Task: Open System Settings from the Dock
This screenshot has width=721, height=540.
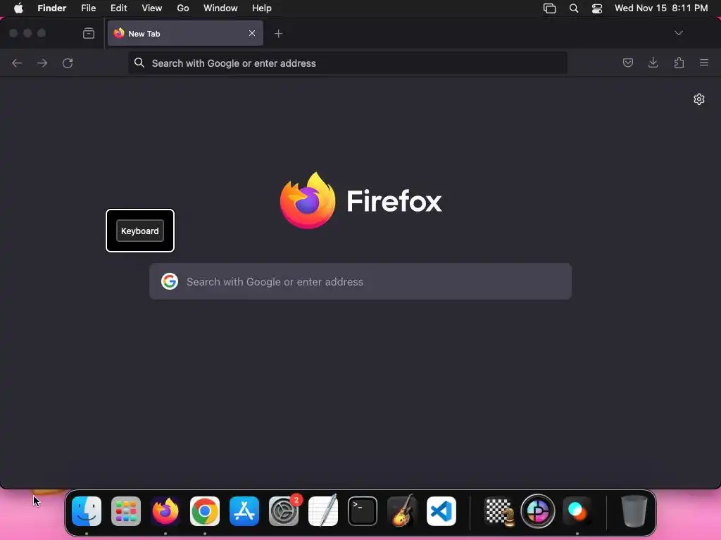Action: pos(284,511)
